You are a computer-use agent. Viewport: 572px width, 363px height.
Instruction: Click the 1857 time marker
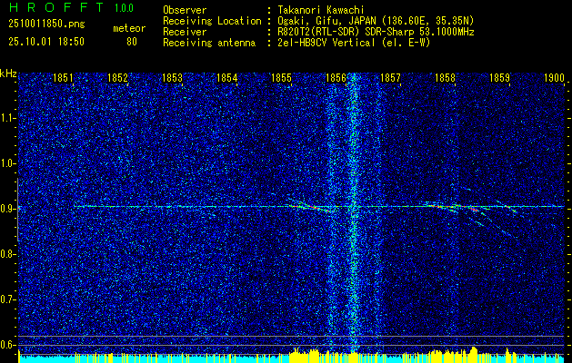coord(390,77)
